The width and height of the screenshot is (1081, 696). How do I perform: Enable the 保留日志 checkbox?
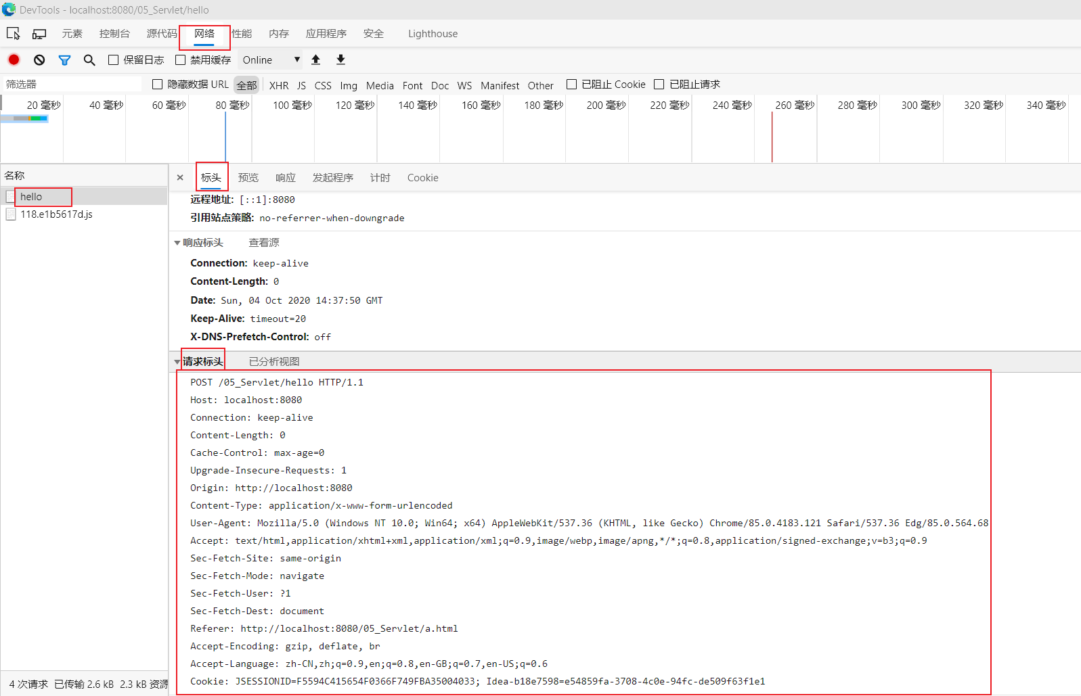click(x=113, y=60)
